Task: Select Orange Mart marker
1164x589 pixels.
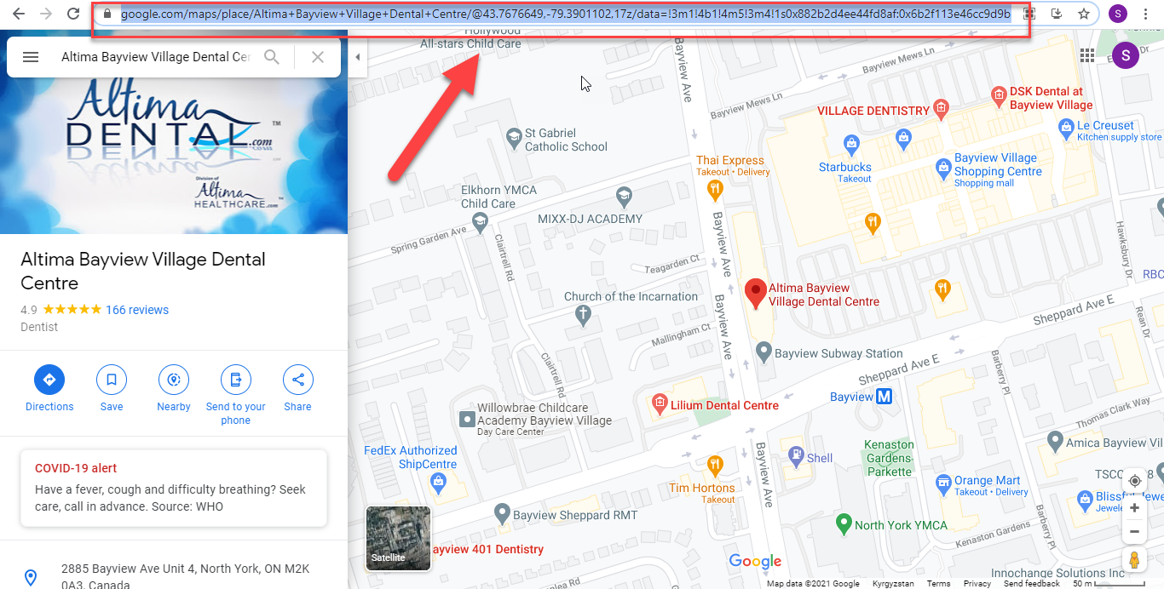Action: coord(943,484)
